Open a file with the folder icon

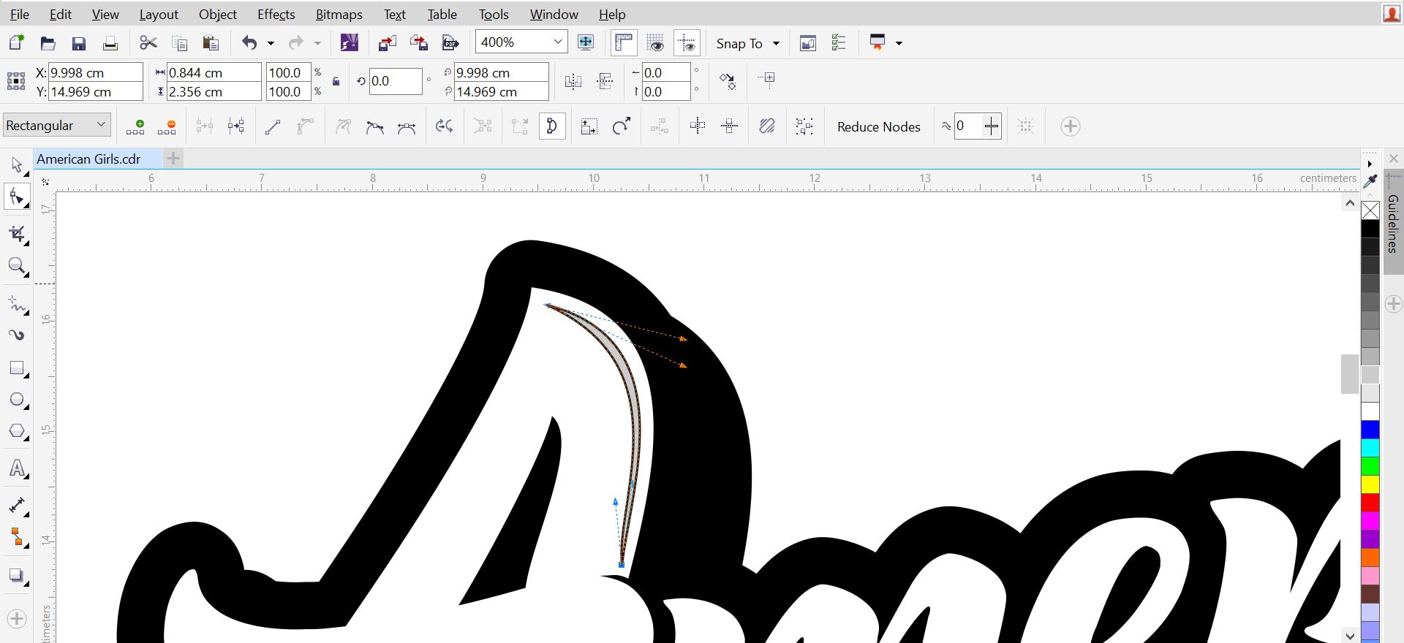pyautogui.click(x=48, y=43)
